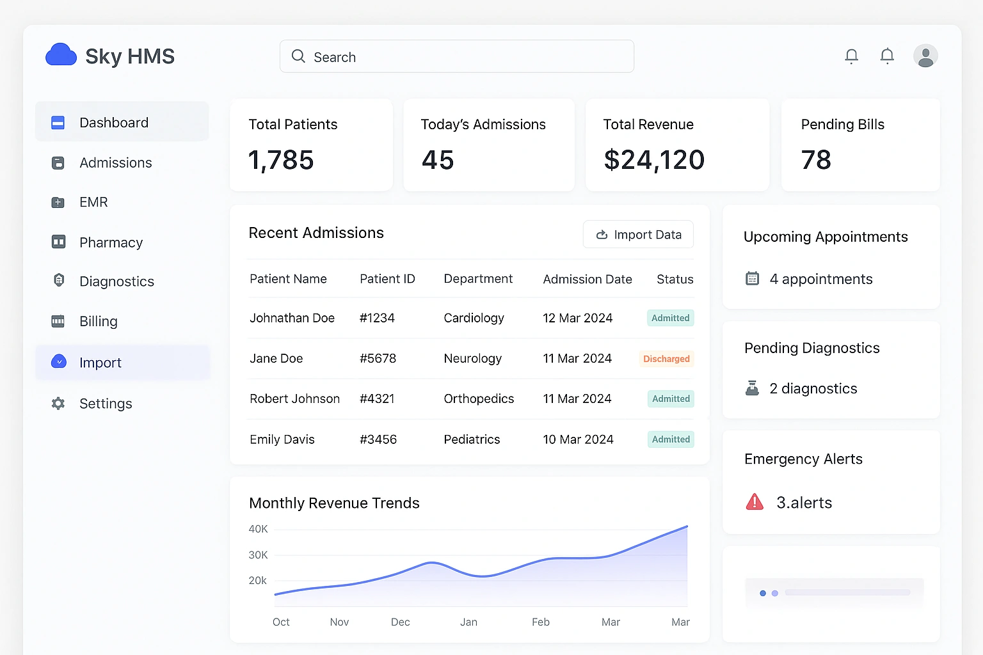
Task: Click the Pharmacy sidebar icon
Action: [x=58, y=242]
